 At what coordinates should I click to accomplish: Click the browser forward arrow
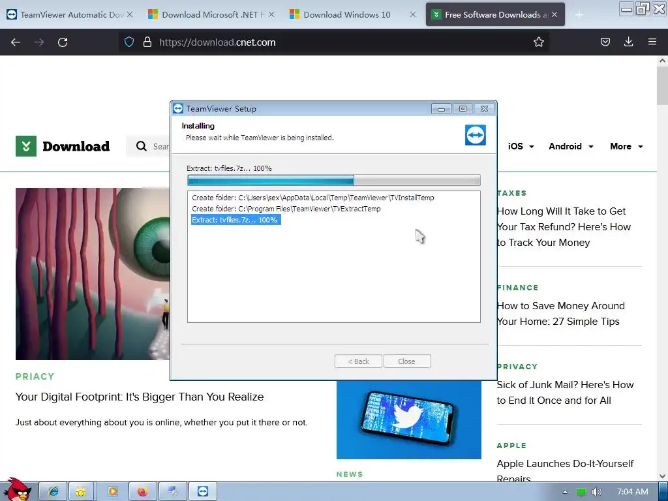pos(39,42)
